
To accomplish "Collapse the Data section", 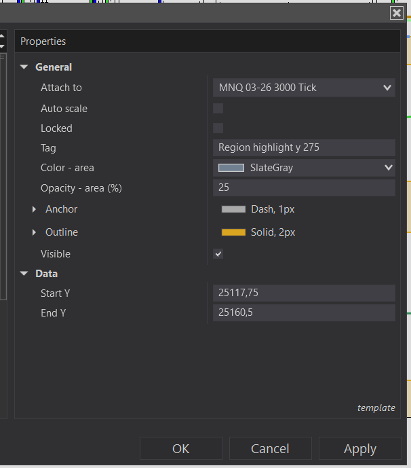I will pos(24,274).
